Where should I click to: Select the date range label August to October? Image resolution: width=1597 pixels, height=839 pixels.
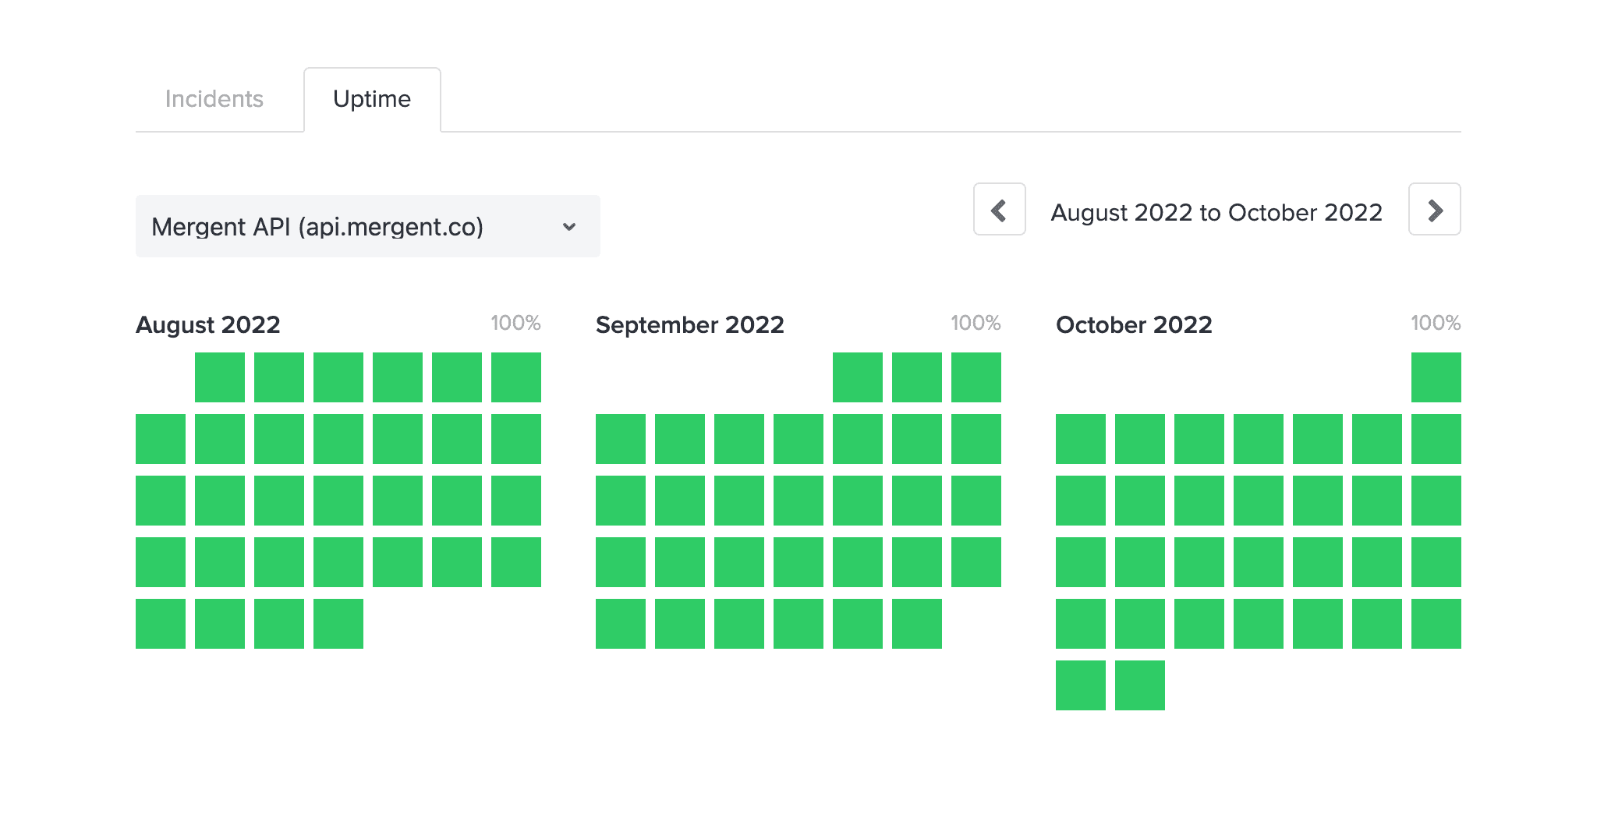tap(1216, 212)
